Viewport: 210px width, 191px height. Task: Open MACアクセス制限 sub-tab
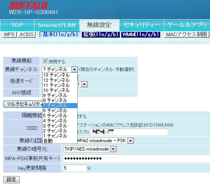[187, 34]
